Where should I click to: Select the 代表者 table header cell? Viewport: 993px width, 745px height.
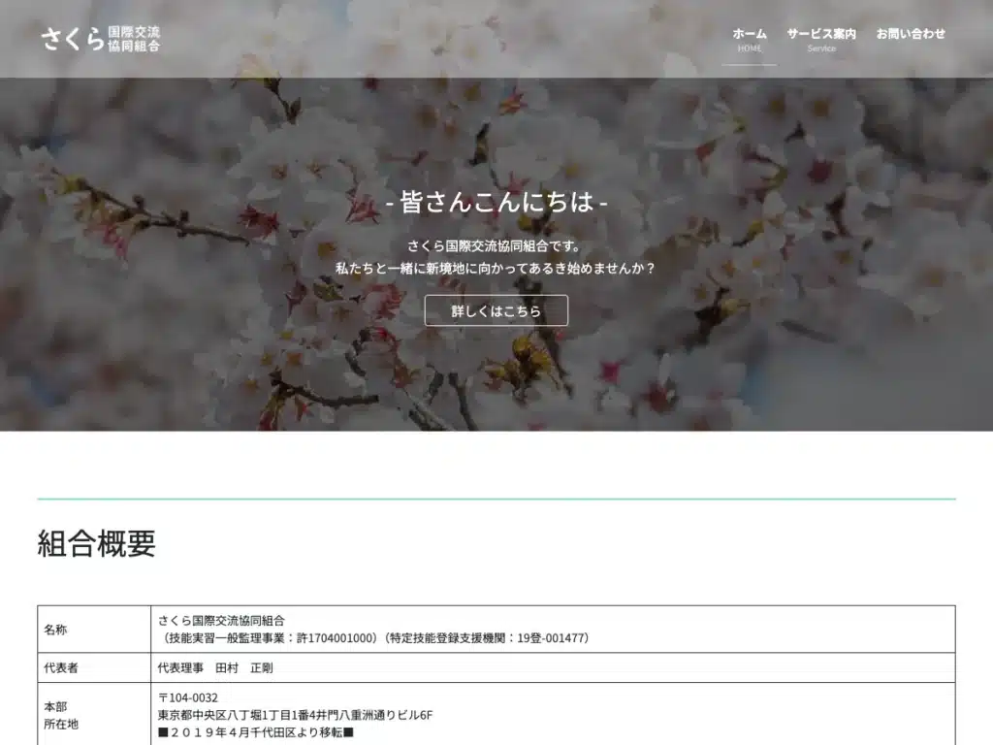(x=94, y=667)
